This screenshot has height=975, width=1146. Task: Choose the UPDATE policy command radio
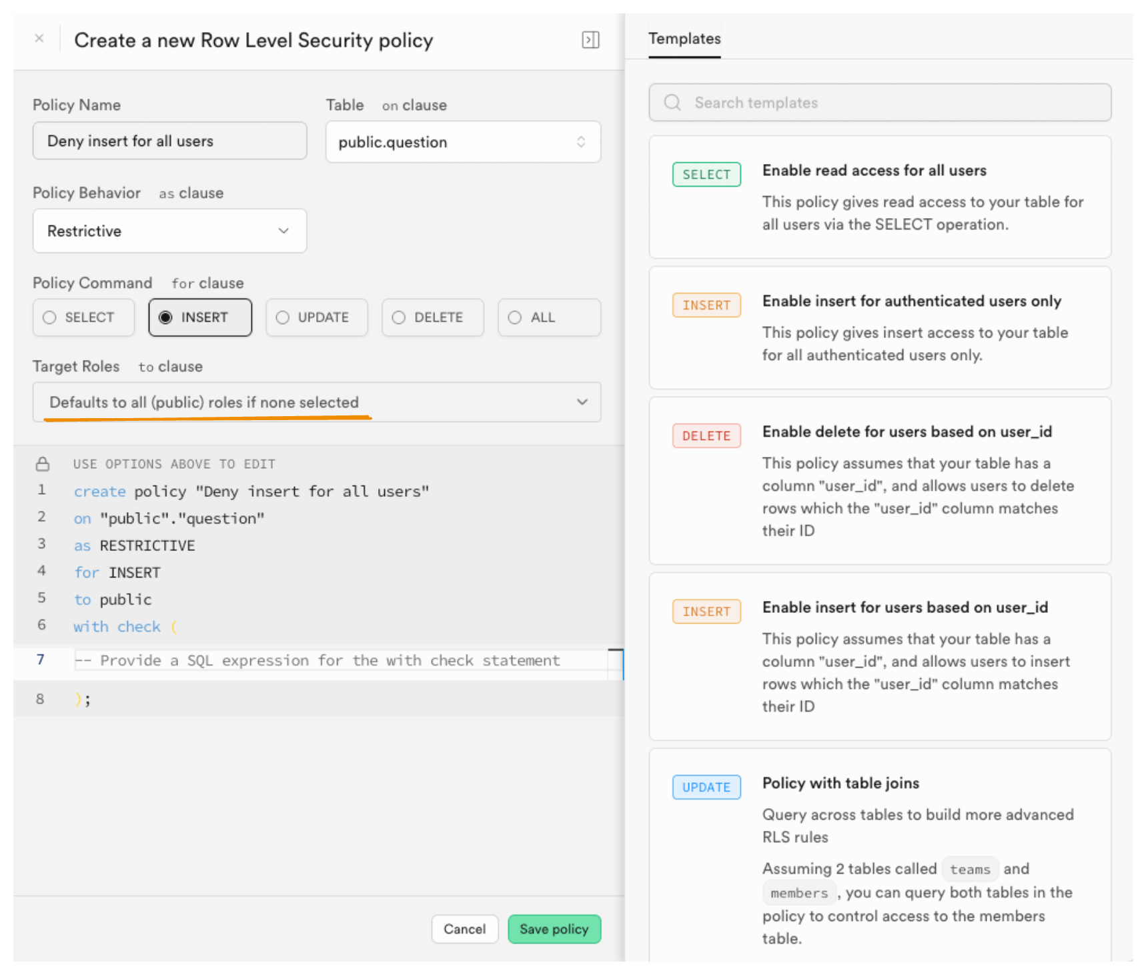[x=316, y=317]
